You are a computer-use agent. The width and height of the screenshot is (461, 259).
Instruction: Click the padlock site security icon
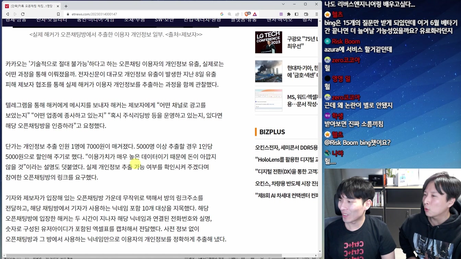(68, 14)
